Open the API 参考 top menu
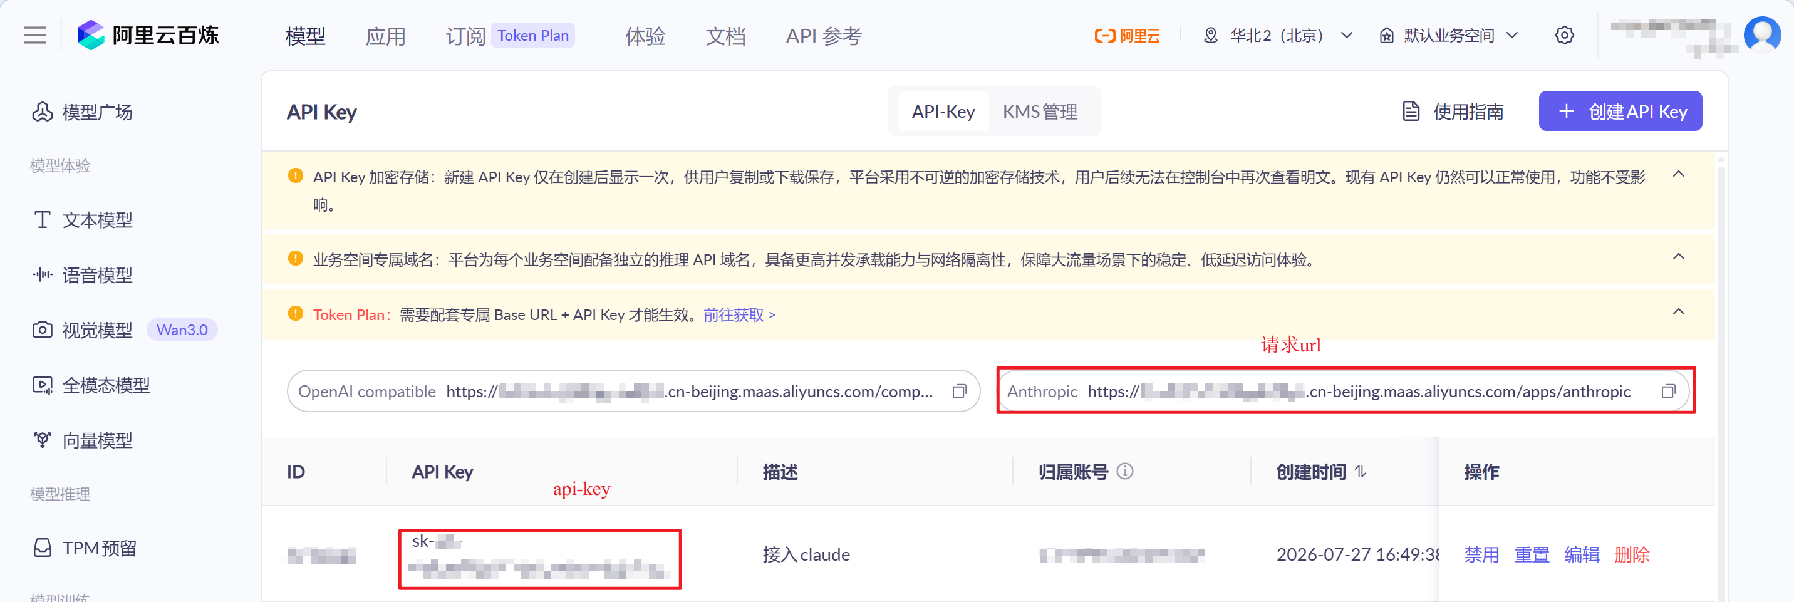 (823, 36)
